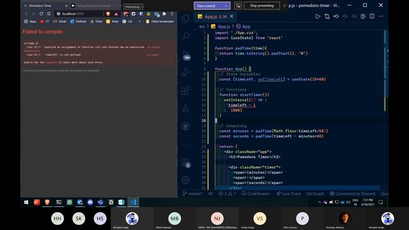Open the Keep bookmark
Image resolution: width=409 pixels, height=230 pixels.
coord(112,21)
